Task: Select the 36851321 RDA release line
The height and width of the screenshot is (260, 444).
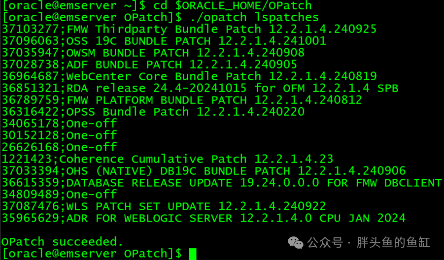Action: pos(200,88)
